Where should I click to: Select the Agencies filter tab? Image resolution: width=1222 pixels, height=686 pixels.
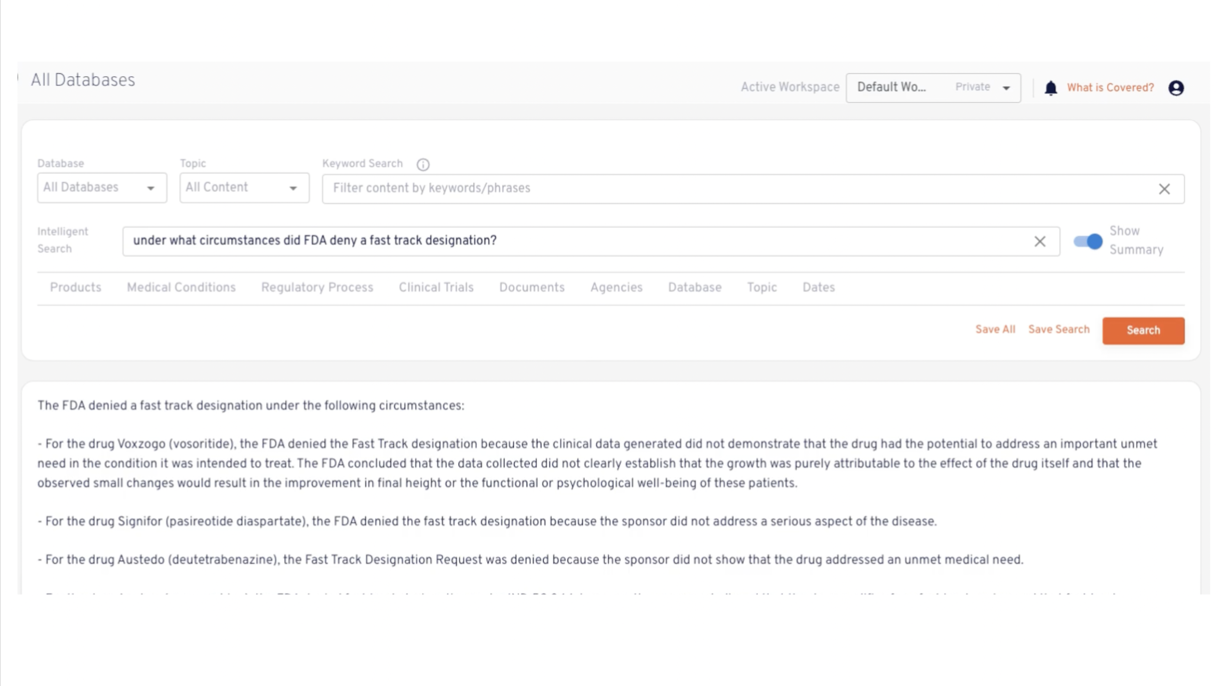pos(616,287)
